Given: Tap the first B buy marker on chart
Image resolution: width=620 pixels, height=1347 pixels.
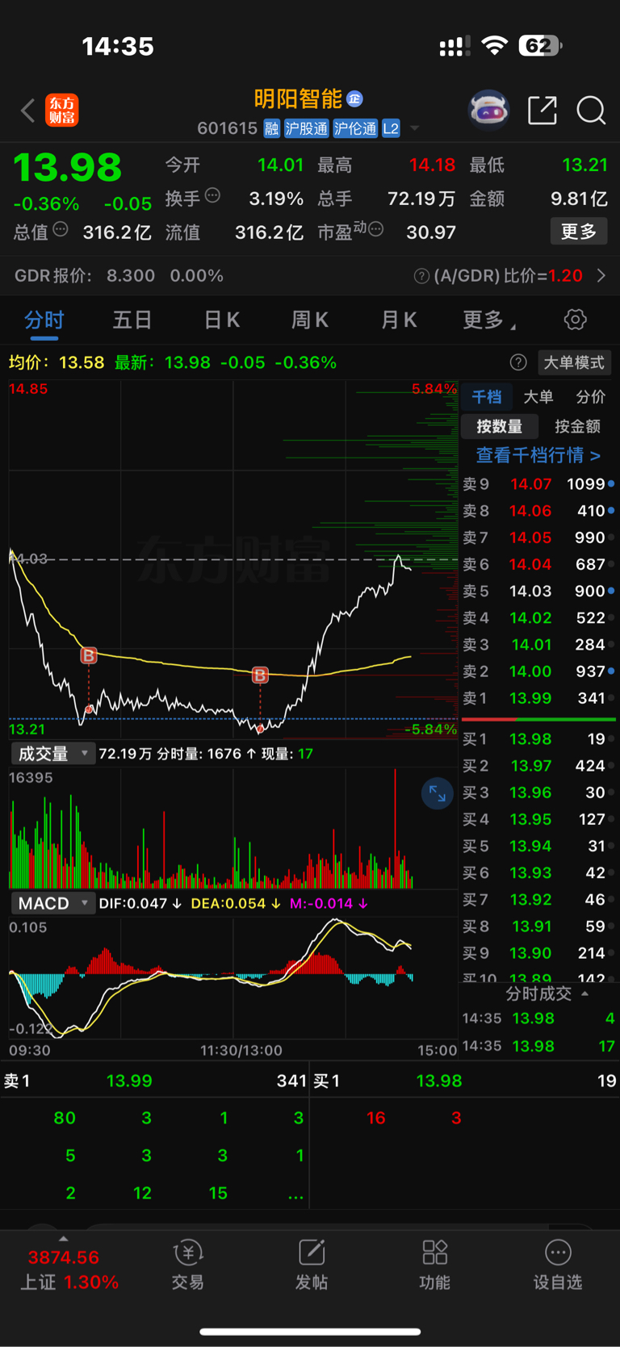Looking at the screenshot, I should tap(89, 655).
